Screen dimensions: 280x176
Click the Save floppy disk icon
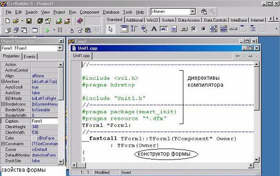coord(29,21)
